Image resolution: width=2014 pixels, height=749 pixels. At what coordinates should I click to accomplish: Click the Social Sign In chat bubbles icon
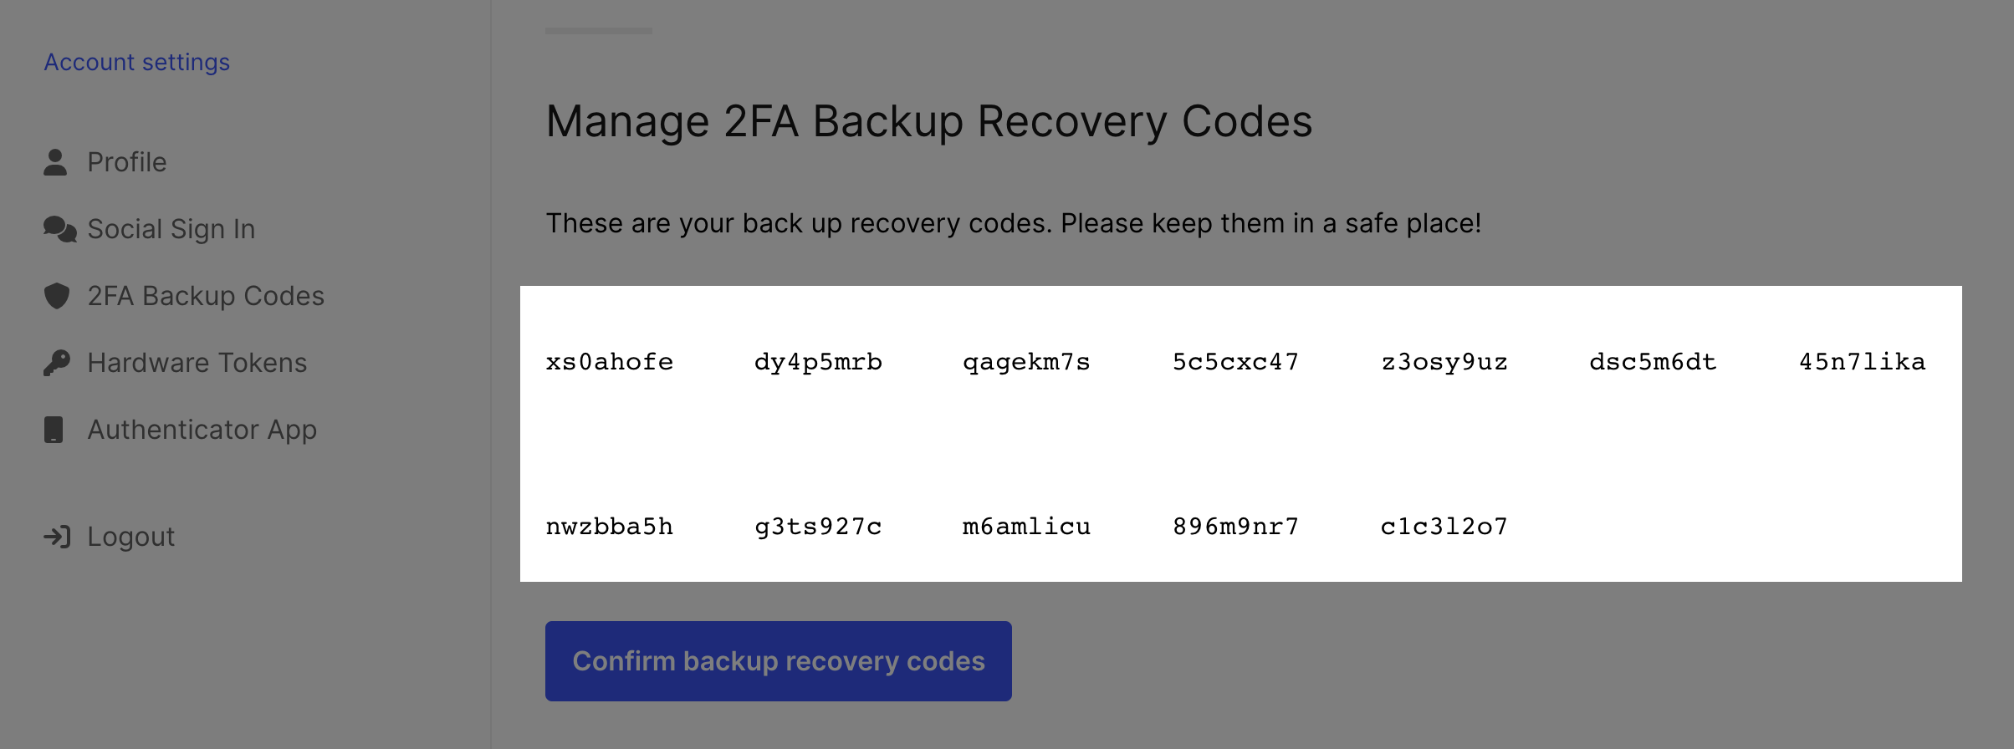tap(59, 229)
